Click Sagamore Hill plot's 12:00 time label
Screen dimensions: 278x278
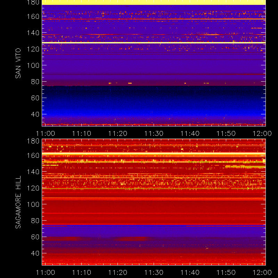pos(262,272)
